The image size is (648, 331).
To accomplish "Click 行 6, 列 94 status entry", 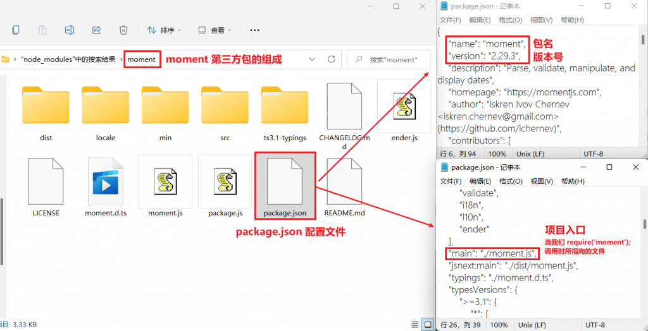I will [x=458, y=154].
